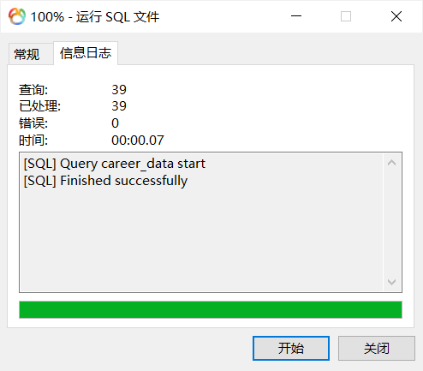This screenshot has height=371, width=423.
Task: Select the 信息日志 tab
Action: [x=86, y=53]
